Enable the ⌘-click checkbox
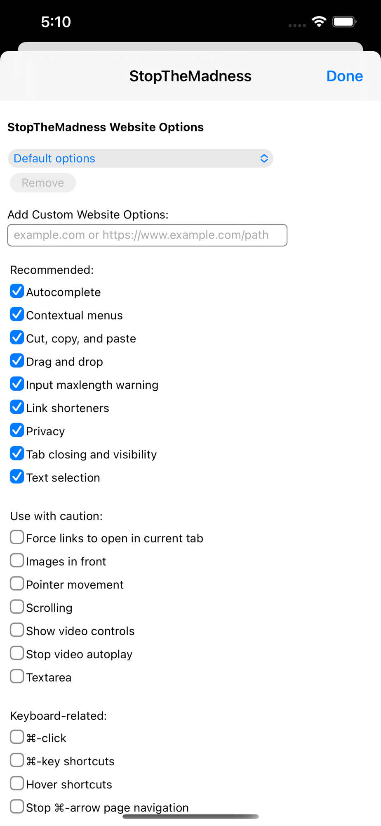 17,737
